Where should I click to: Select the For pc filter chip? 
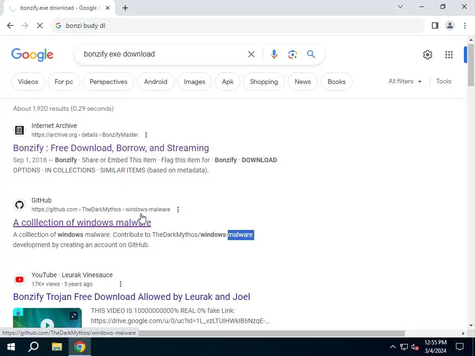(x=64, y=82)
